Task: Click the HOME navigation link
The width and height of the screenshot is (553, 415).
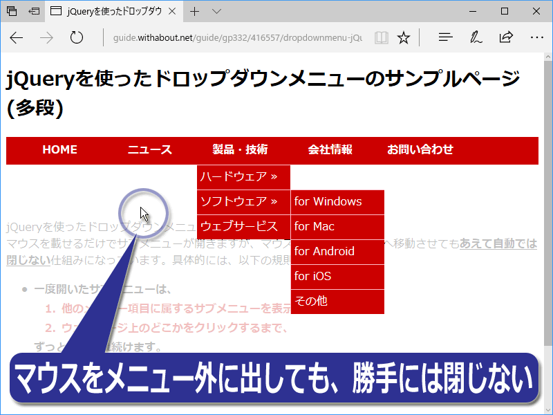Action: [x=59, y=150]
